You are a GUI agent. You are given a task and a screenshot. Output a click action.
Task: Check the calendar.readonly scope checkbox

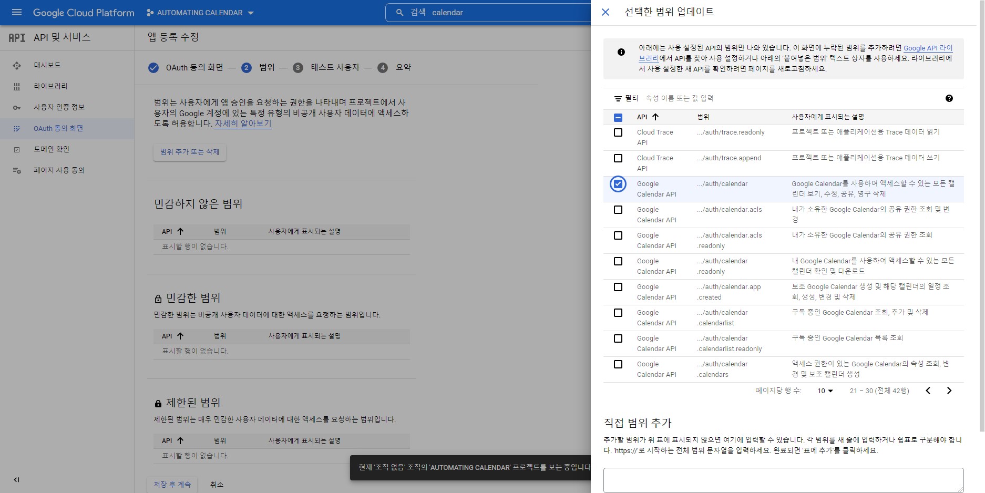click(x=618, y=261)
